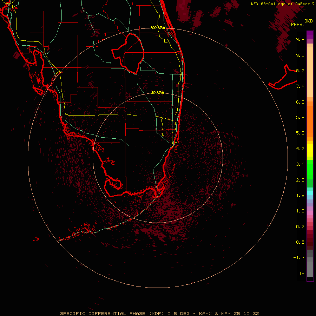Pick the yellow segment of the color bar
The width and height of the screenshot is (316, 316).
click(310, 150)
